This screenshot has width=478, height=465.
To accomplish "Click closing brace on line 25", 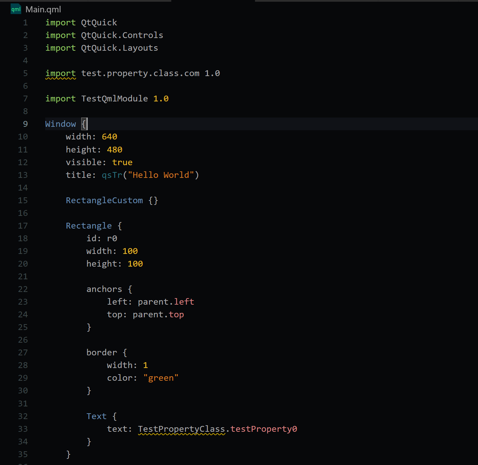I will click(89, 327).
